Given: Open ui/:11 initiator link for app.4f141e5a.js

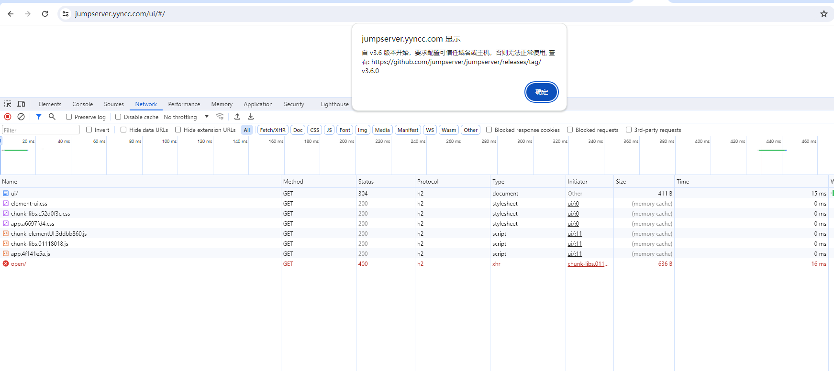Looking at the screenshot, I should 575,253.
